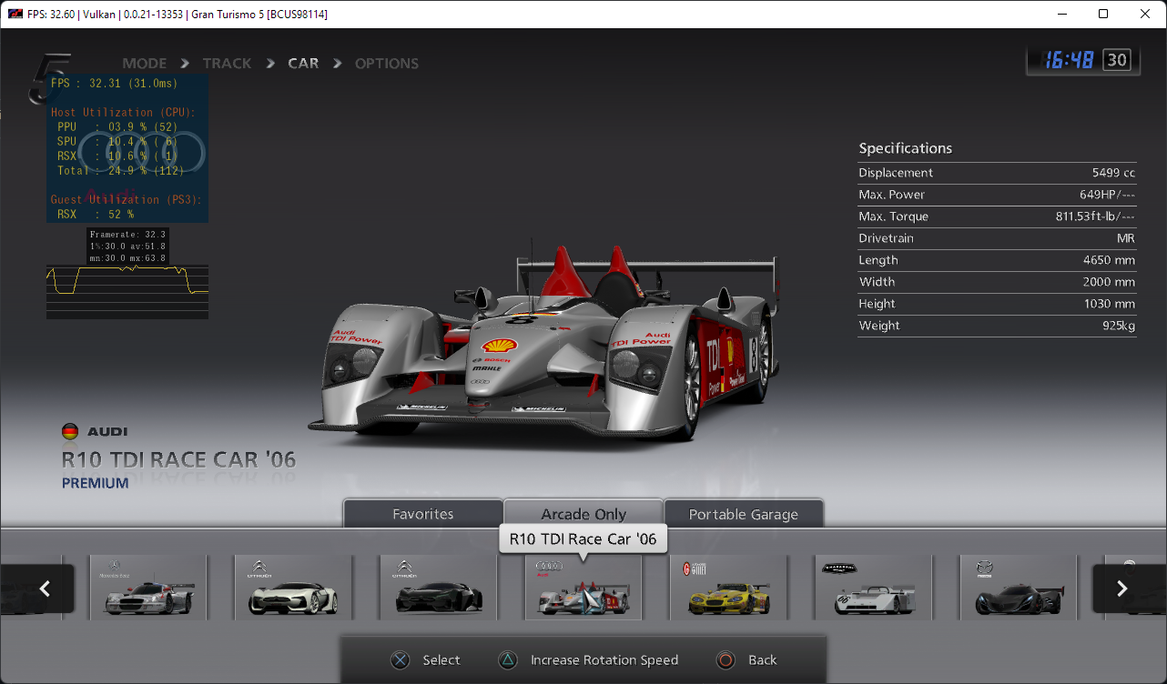
Task: Click the circle Back button icon
Action: (x=726, y=660)
